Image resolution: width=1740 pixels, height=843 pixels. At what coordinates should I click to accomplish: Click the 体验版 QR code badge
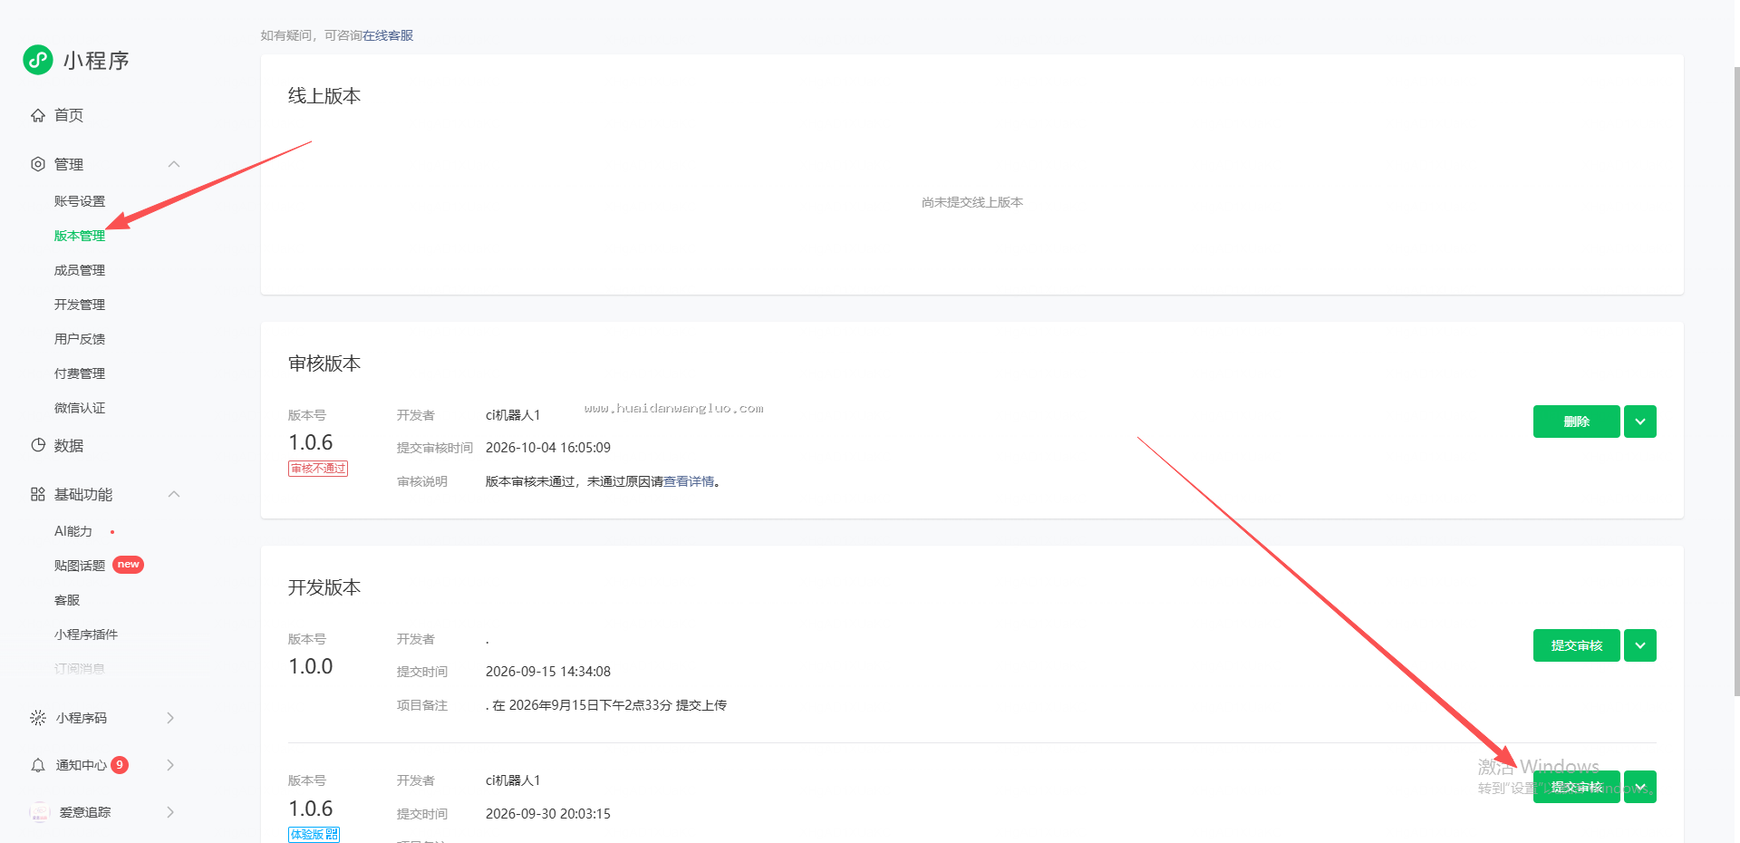click(x=314, y=834)
